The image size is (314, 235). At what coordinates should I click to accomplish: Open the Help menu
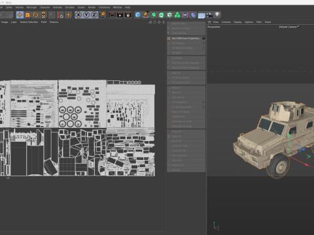point(128,7)
